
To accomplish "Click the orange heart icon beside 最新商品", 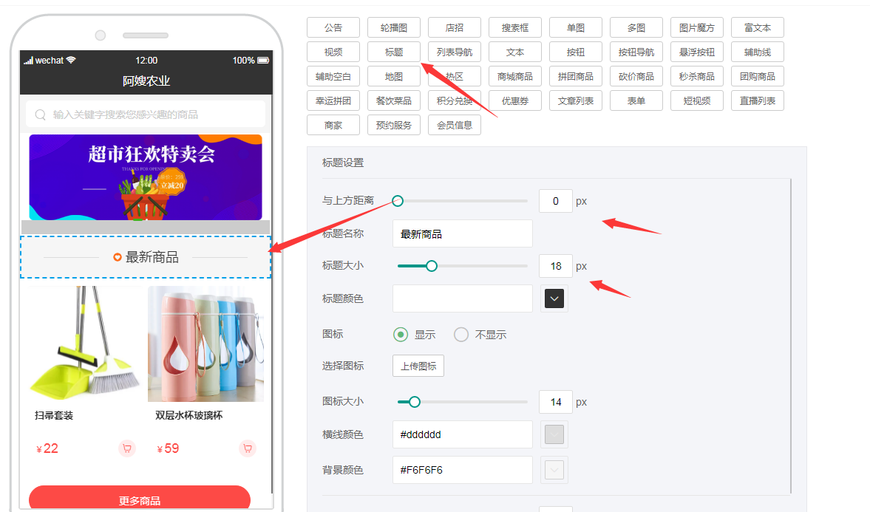I will (117, 257).
